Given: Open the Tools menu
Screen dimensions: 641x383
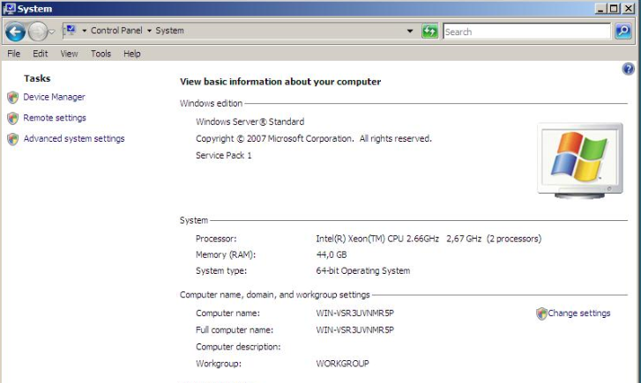Looking at the screenshot, I should pyautogui.click(x=101, y=54).
